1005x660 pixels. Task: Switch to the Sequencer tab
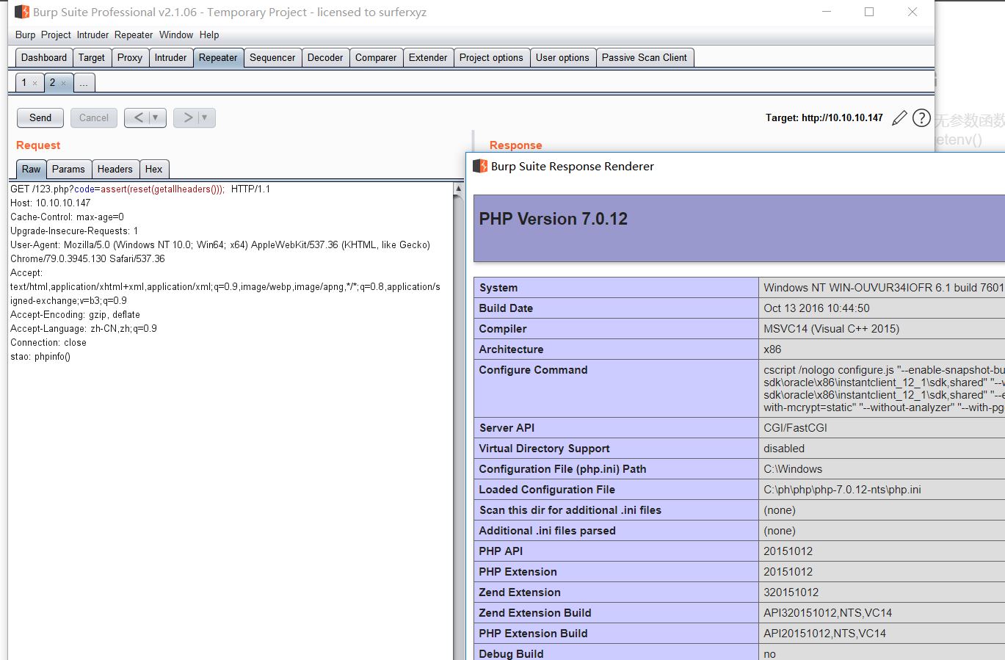272,57
